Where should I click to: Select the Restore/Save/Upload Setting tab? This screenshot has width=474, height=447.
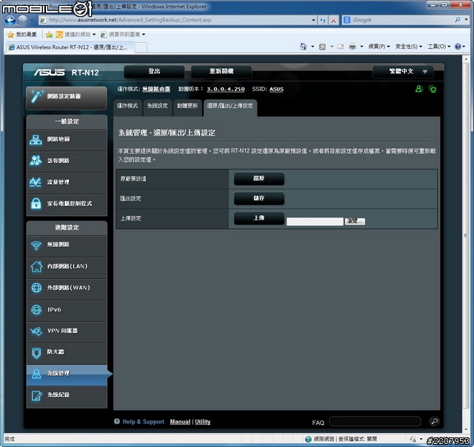[x=230, y=107]
